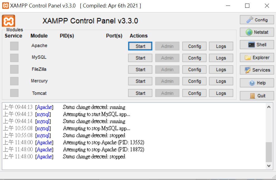Toggle the Mercury service checkbox
Screen dimensions: 276x180
(x=14, y=81)
